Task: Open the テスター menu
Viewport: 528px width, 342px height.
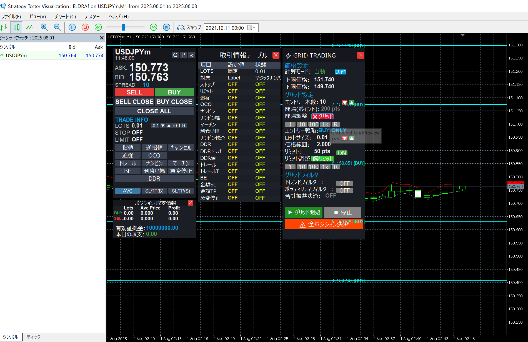Action: coord(92,16)
